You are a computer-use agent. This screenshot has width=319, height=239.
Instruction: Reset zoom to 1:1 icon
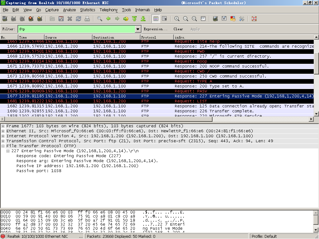[194, 19]
